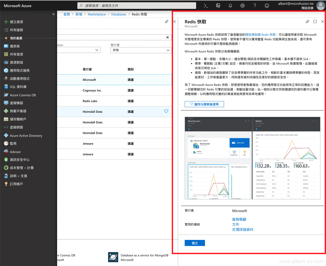The height and width of the screenshot is (266, 326).
Task: Open the directory and subscription filter icon
Action: (218, 6)
